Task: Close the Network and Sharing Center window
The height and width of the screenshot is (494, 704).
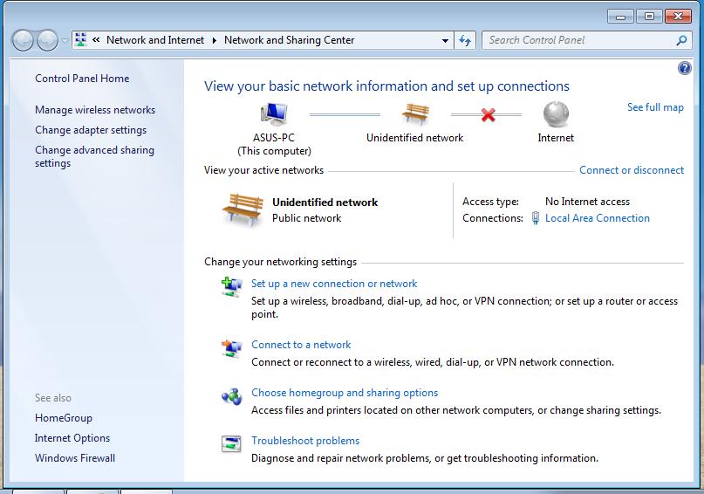Action: (x=678, y=17)
